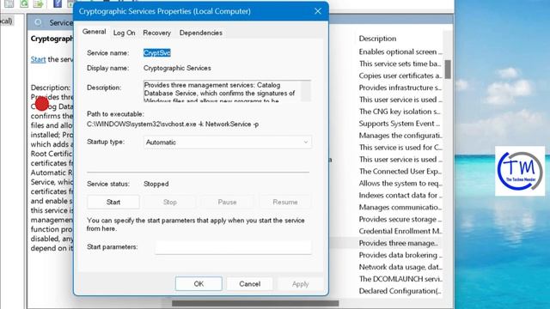Select the row 'This service sets time ba..'
The width and height of the screenshot is (550, 309).
pos(400,64)
